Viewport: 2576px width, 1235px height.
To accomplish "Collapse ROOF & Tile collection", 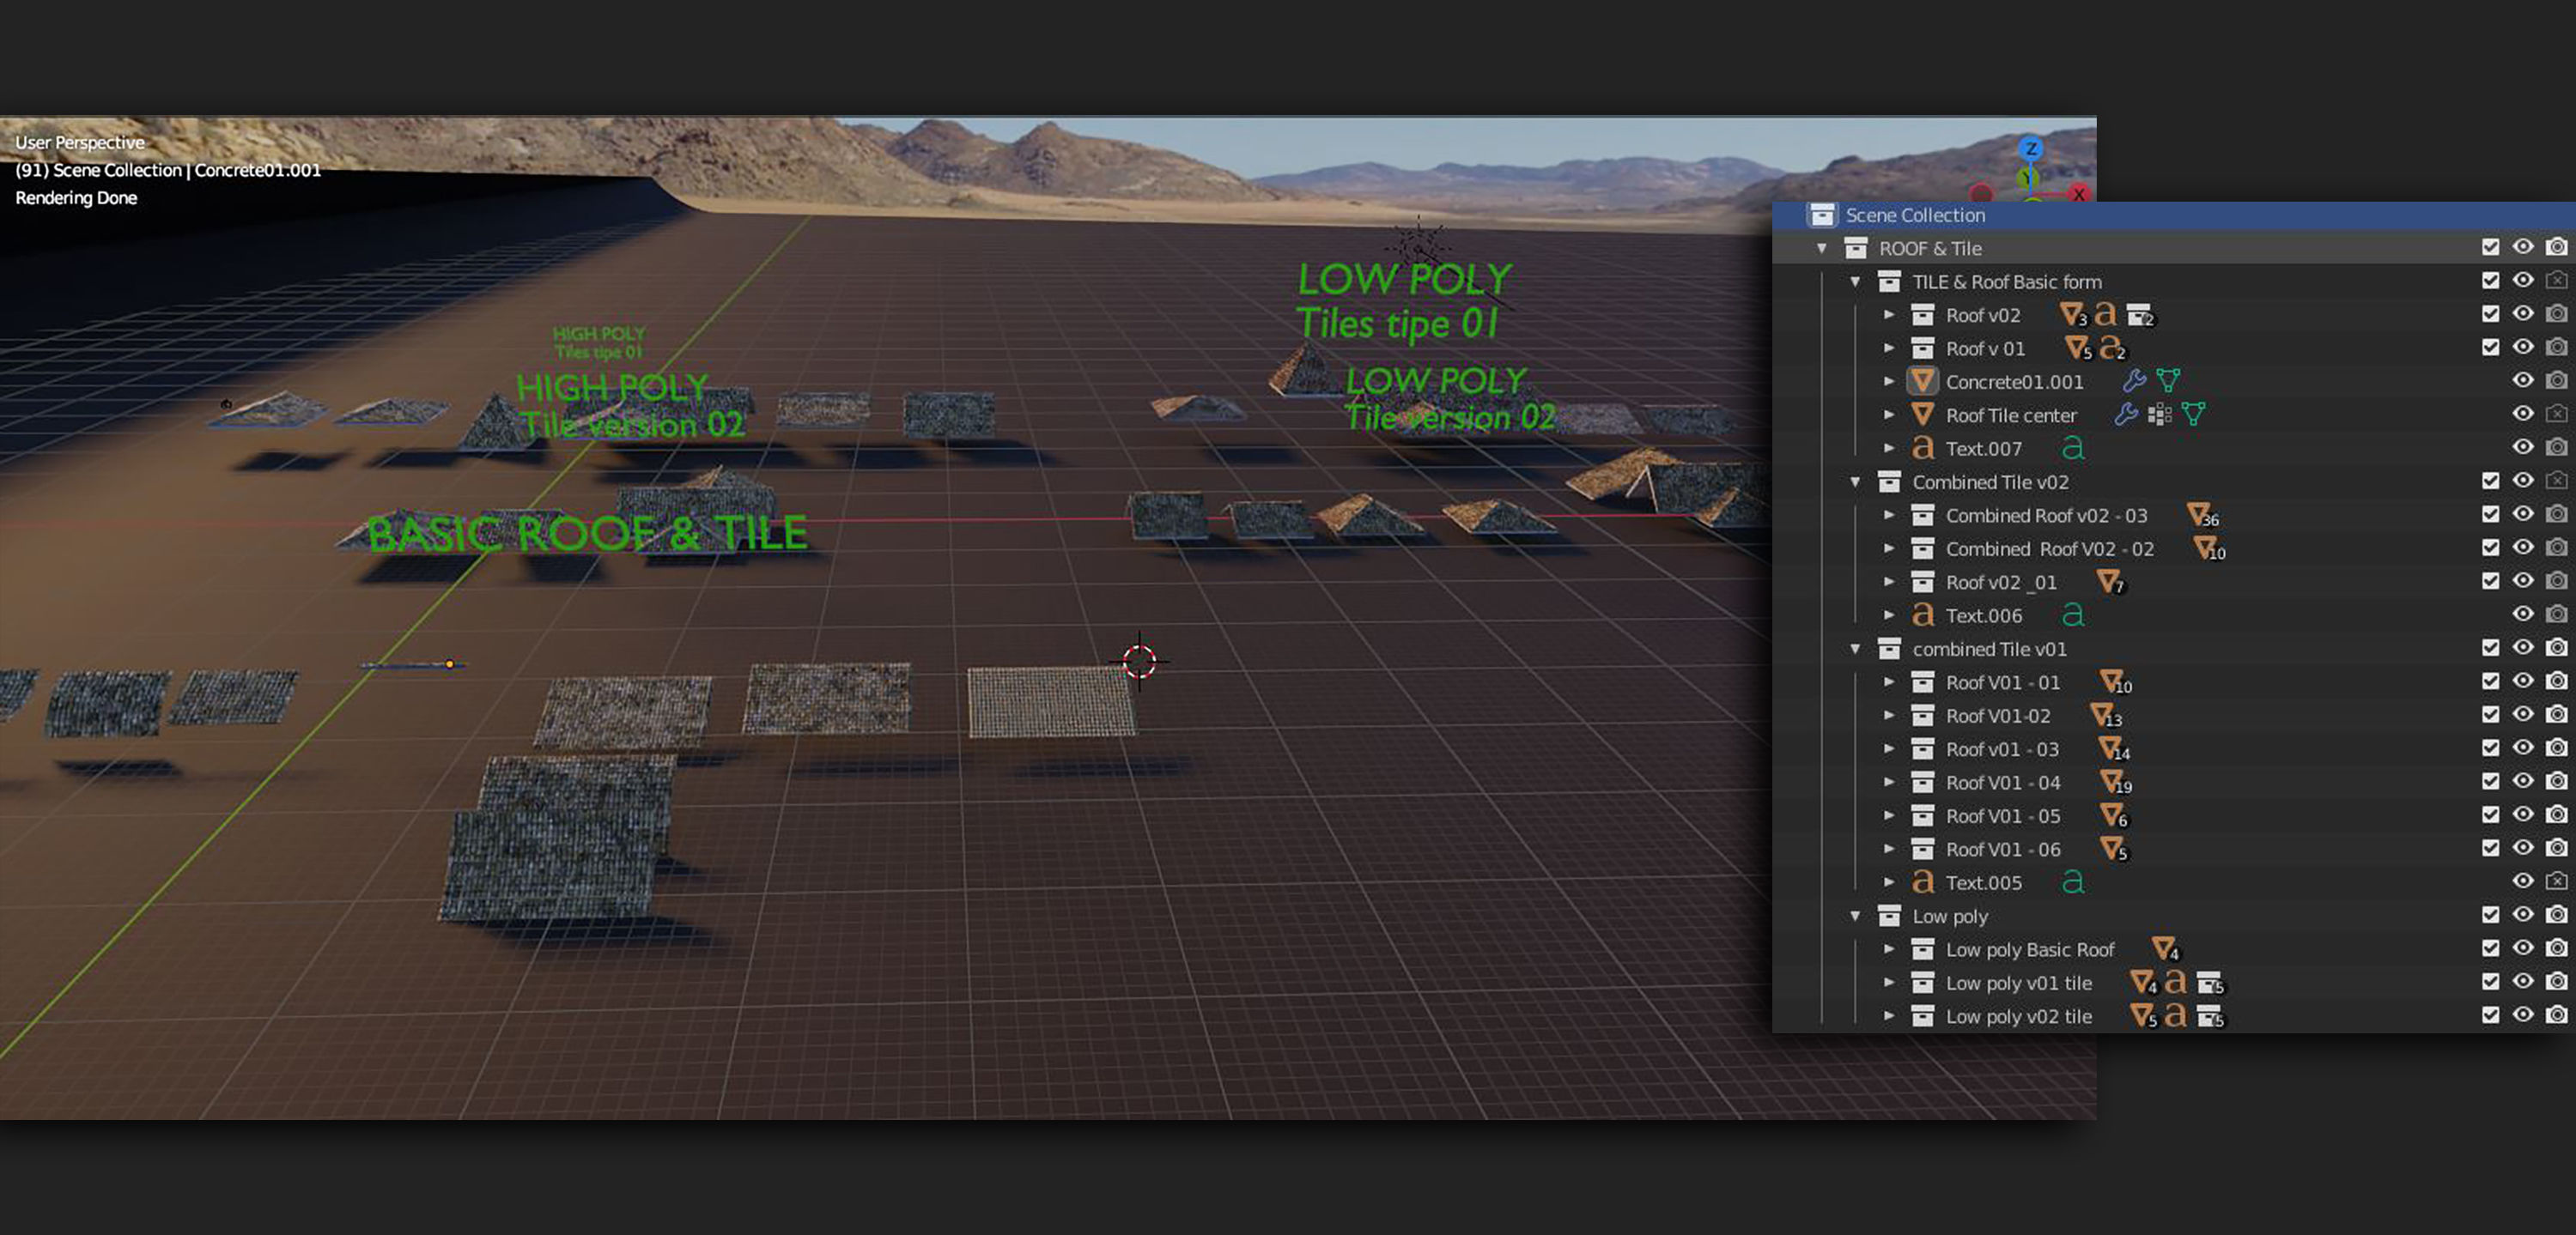I will pos(1822,248).
